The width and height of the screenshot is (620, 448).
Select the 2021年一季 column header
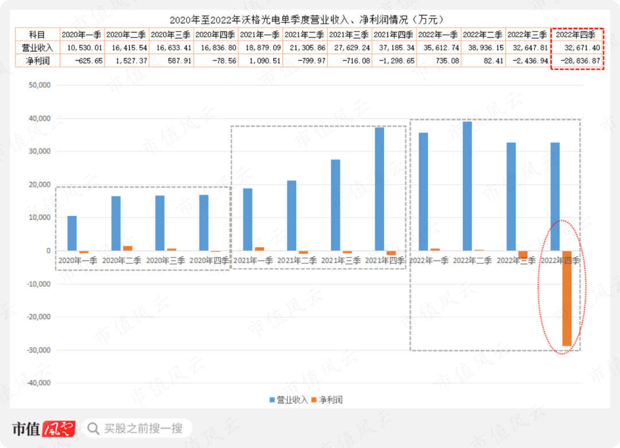click(x=260, y=34)
